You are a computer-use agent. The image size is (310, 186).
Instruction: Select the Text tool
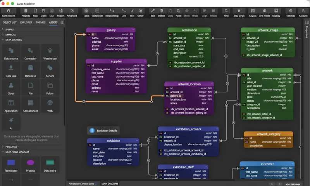[x=132, y=13]
